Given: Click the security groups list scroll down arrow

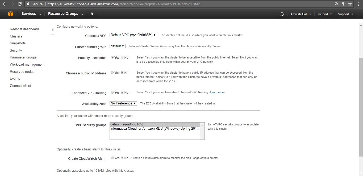Looking at the screenshot, I should tap(202, 137).
